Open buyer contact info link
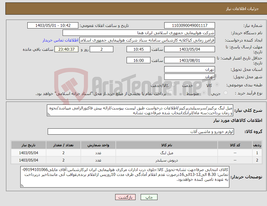The height and width of the screenshot is (206, 267). coord(60,40)
